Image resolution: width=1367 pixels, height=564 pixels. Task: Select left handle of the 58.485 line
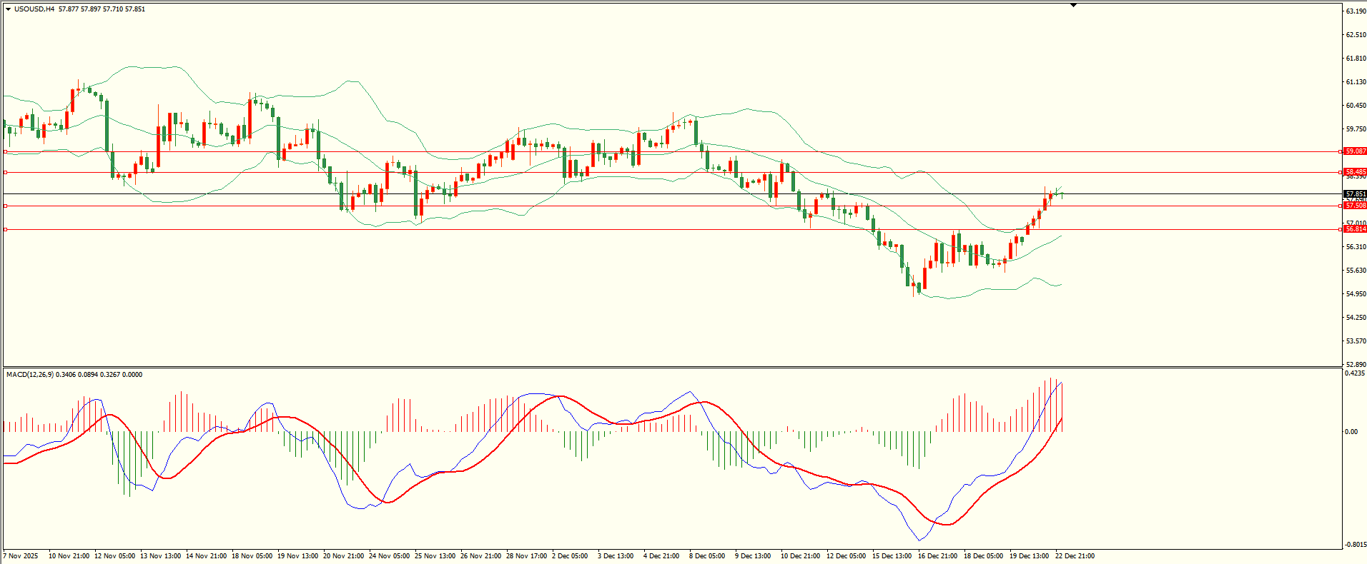(x=6, y=172)
